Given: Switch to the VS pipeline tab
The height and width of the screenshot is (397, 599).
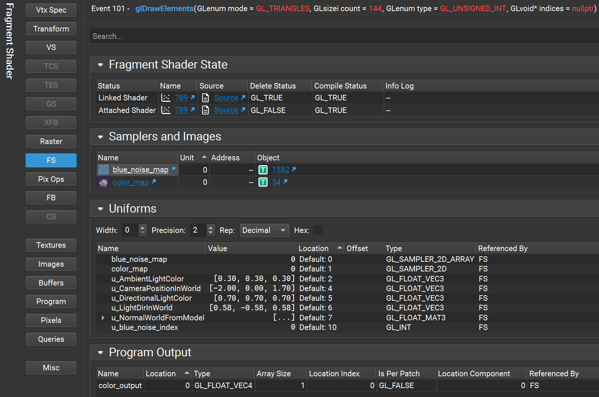Looking at the screenshot, I should pos(51,47).
